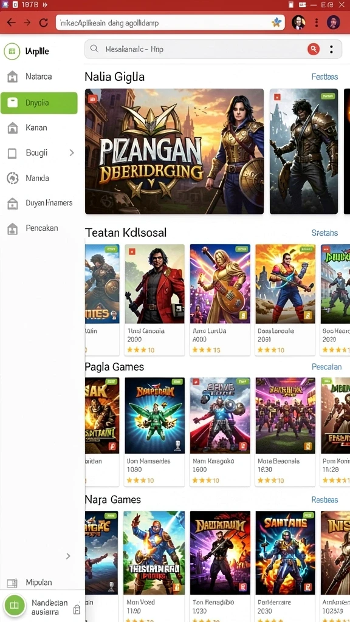
Task: Reload the page with refresh icon
Action: (x=43, y=22)
